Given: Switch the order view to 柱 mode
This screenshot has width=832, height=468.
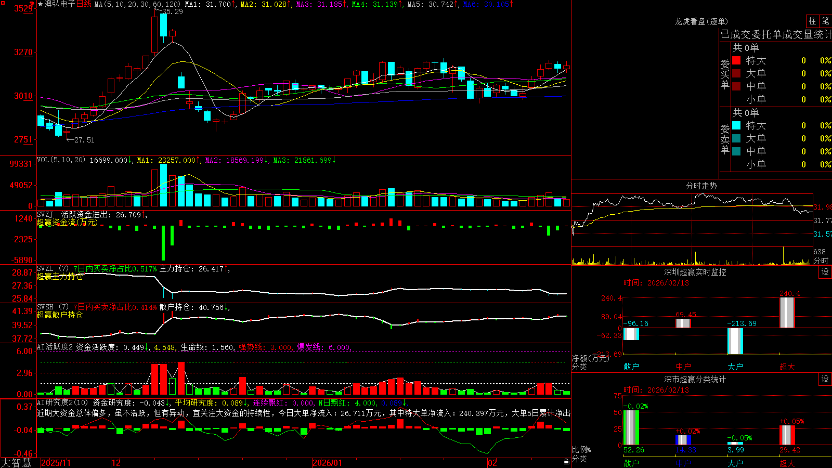Looking at the screenshot, I should [x=812, y=21].
